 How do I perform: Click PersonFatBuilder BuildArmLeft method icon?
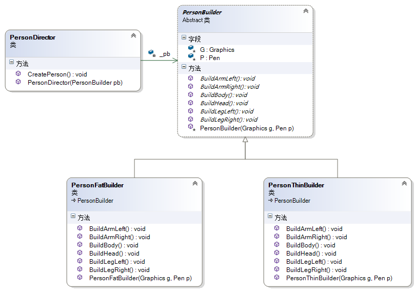pyautogui.click(x=80, y=228)
